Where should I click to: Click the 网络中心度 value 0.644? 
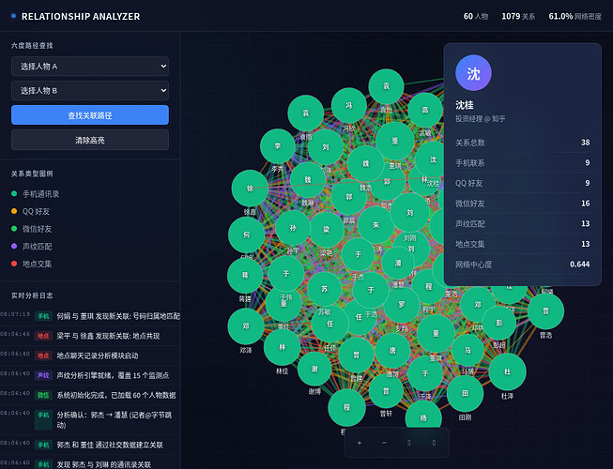(579, 265)
